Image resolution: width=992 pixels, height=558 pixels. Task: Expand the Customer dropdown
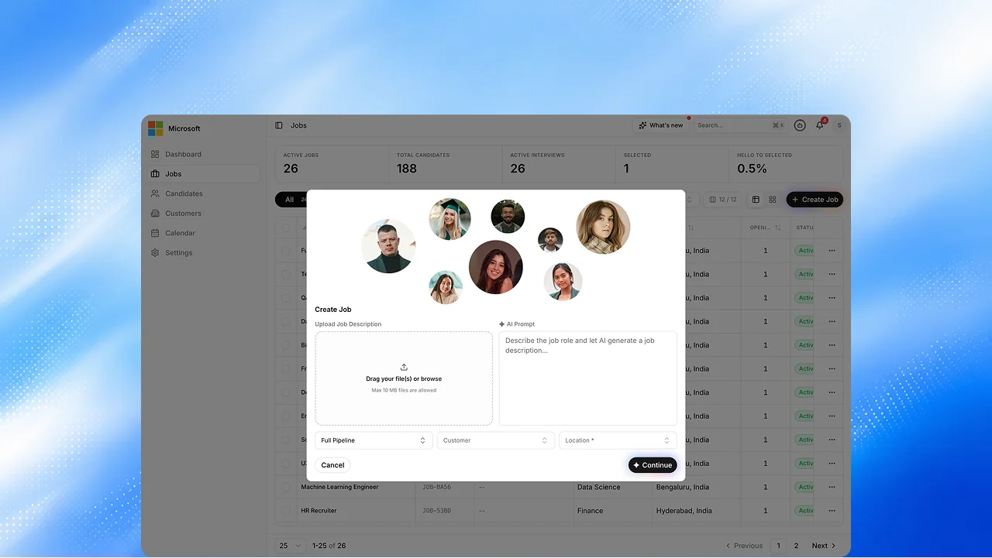[496, 440]
